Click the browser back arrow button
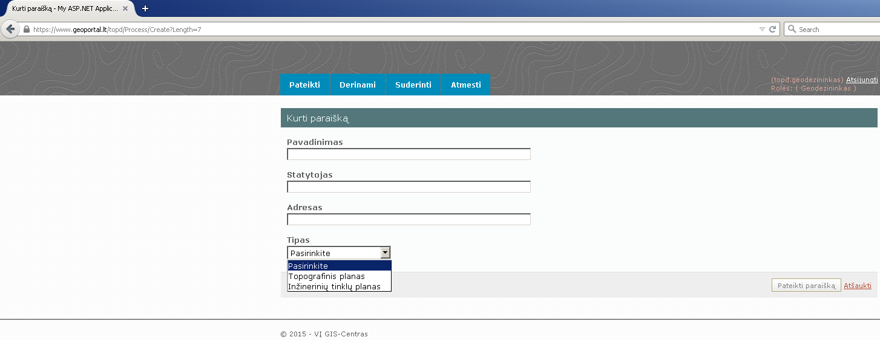 click(10, 29)
